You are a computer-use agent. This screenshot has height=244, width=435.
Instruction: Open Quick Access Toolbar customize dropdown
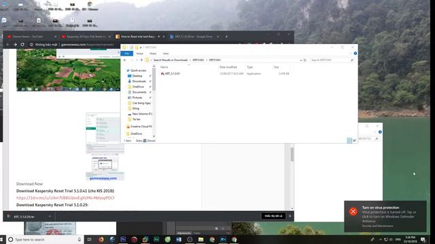pyautogui.click(x=141, y=47)
